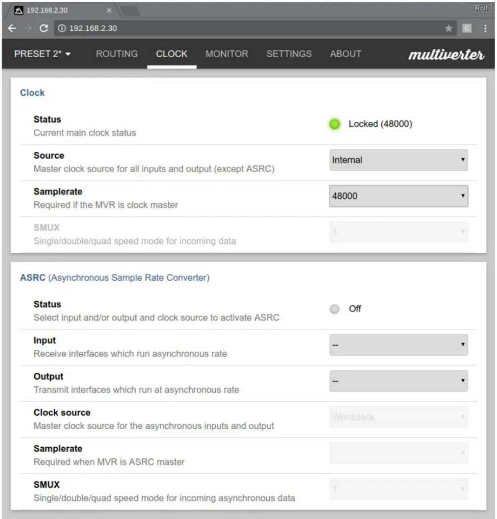Open the SETTINGS tab
Viewport: 497px width, 519px height.
[289, 54]
